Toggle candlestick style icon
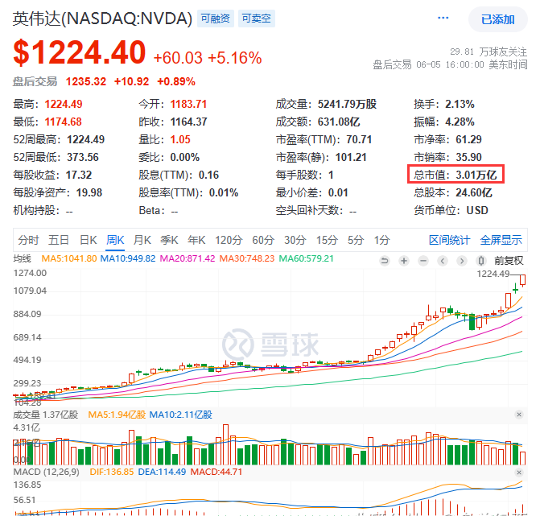The image size is (540, 516). tap(481, 261)
